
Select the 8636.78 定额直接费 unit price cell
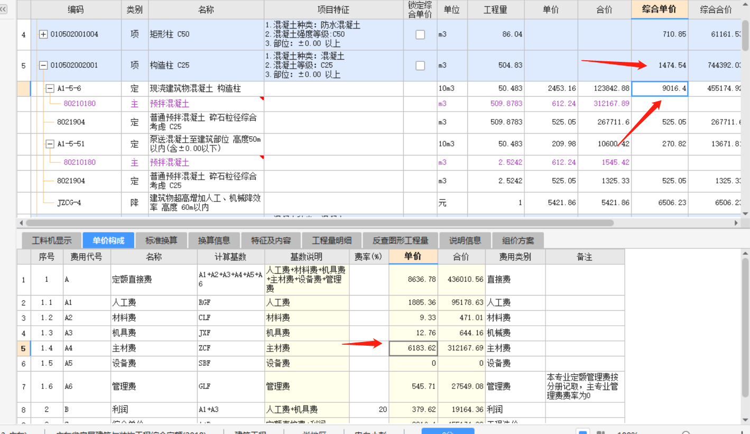coord(413,280)
